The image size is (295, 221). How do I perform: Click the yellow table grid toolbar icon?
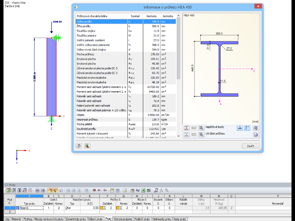(x=112, y=190)
